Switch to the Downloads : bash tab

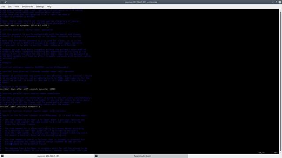click(141, 156)
